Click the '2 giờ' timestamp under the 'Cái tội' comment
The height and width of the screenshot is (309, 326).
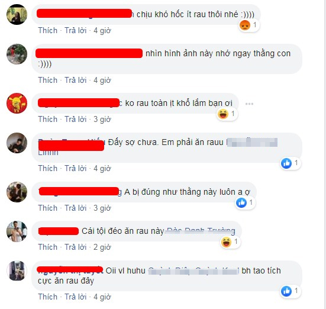point(102,247)
